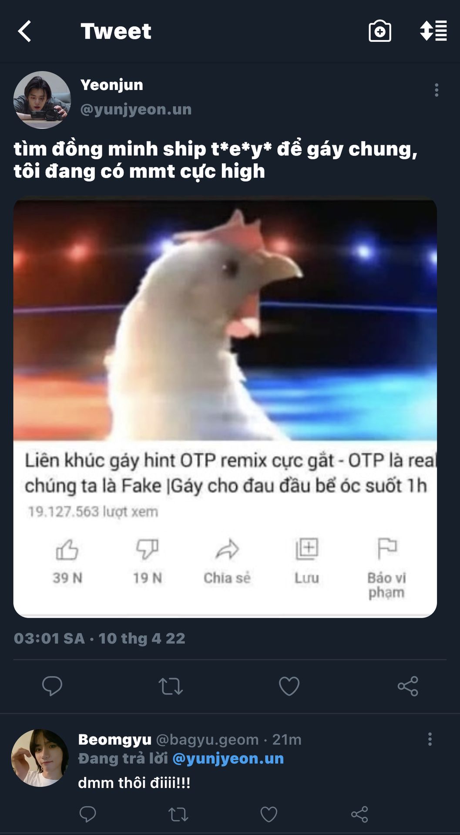Open the three-dot menu on Beomgyu's reply
The width and height of the screenshot is (460, 835).
(x=430, y=739)
